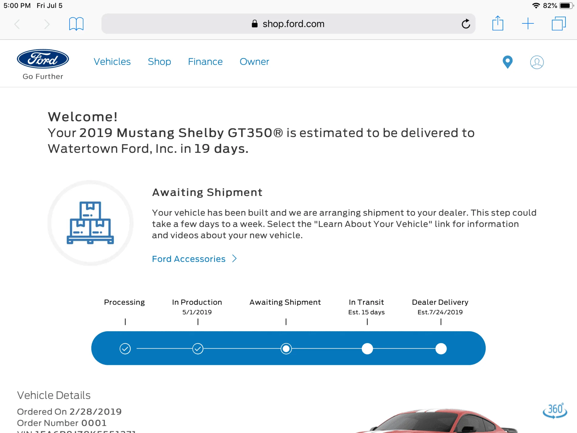Open the account profile icon
The width and height of the screenshot is (577, 433).
tap(537, 62)
